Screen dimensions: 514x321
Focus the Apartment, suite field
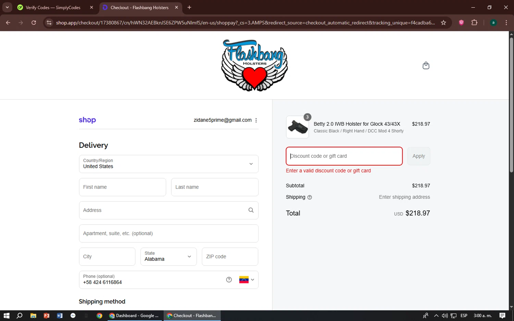click(169, 233)
